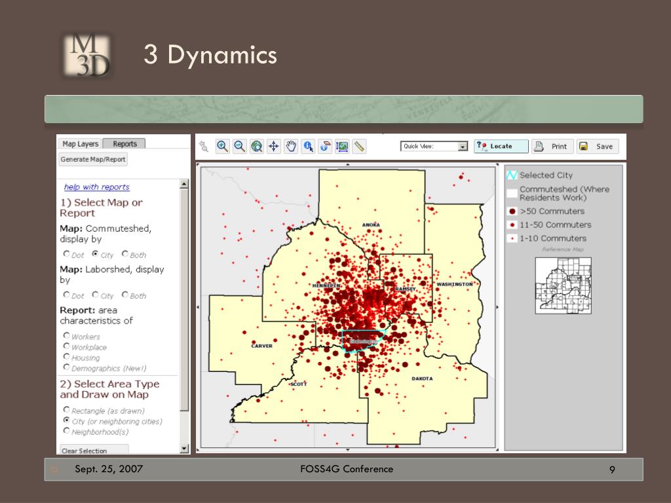
Task: Click '2) Select Area Type and Draw on Map'
Action: click(x=109, y=389)
